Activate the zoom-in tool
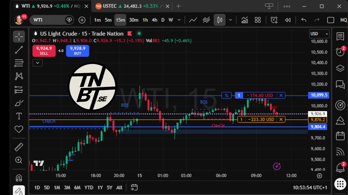Image resolution: width=348 pixels, height=195 pixels. (19, 160)
